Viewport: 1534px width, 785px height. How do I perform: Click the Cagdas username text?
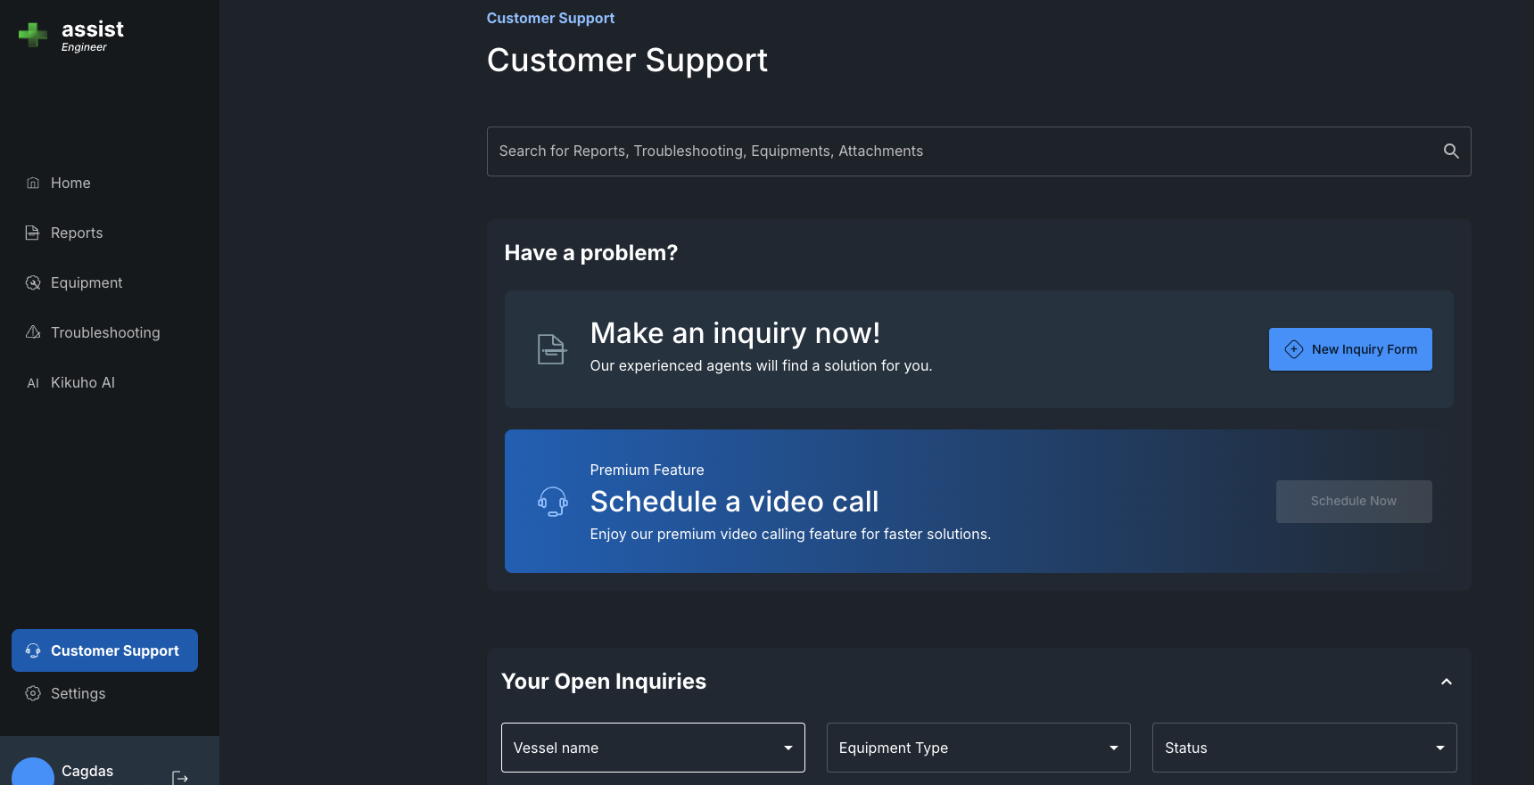point(87,771)
